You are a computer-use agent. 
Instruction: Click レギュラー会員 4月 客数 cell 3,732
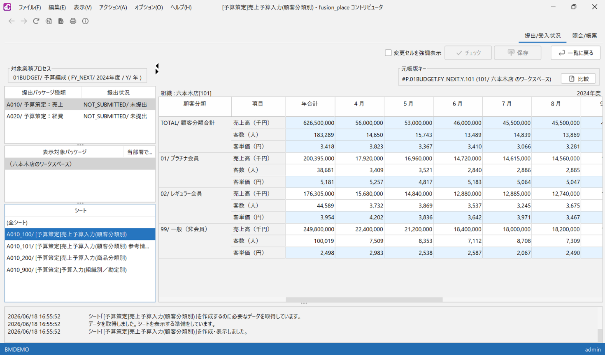coord(360,205)
